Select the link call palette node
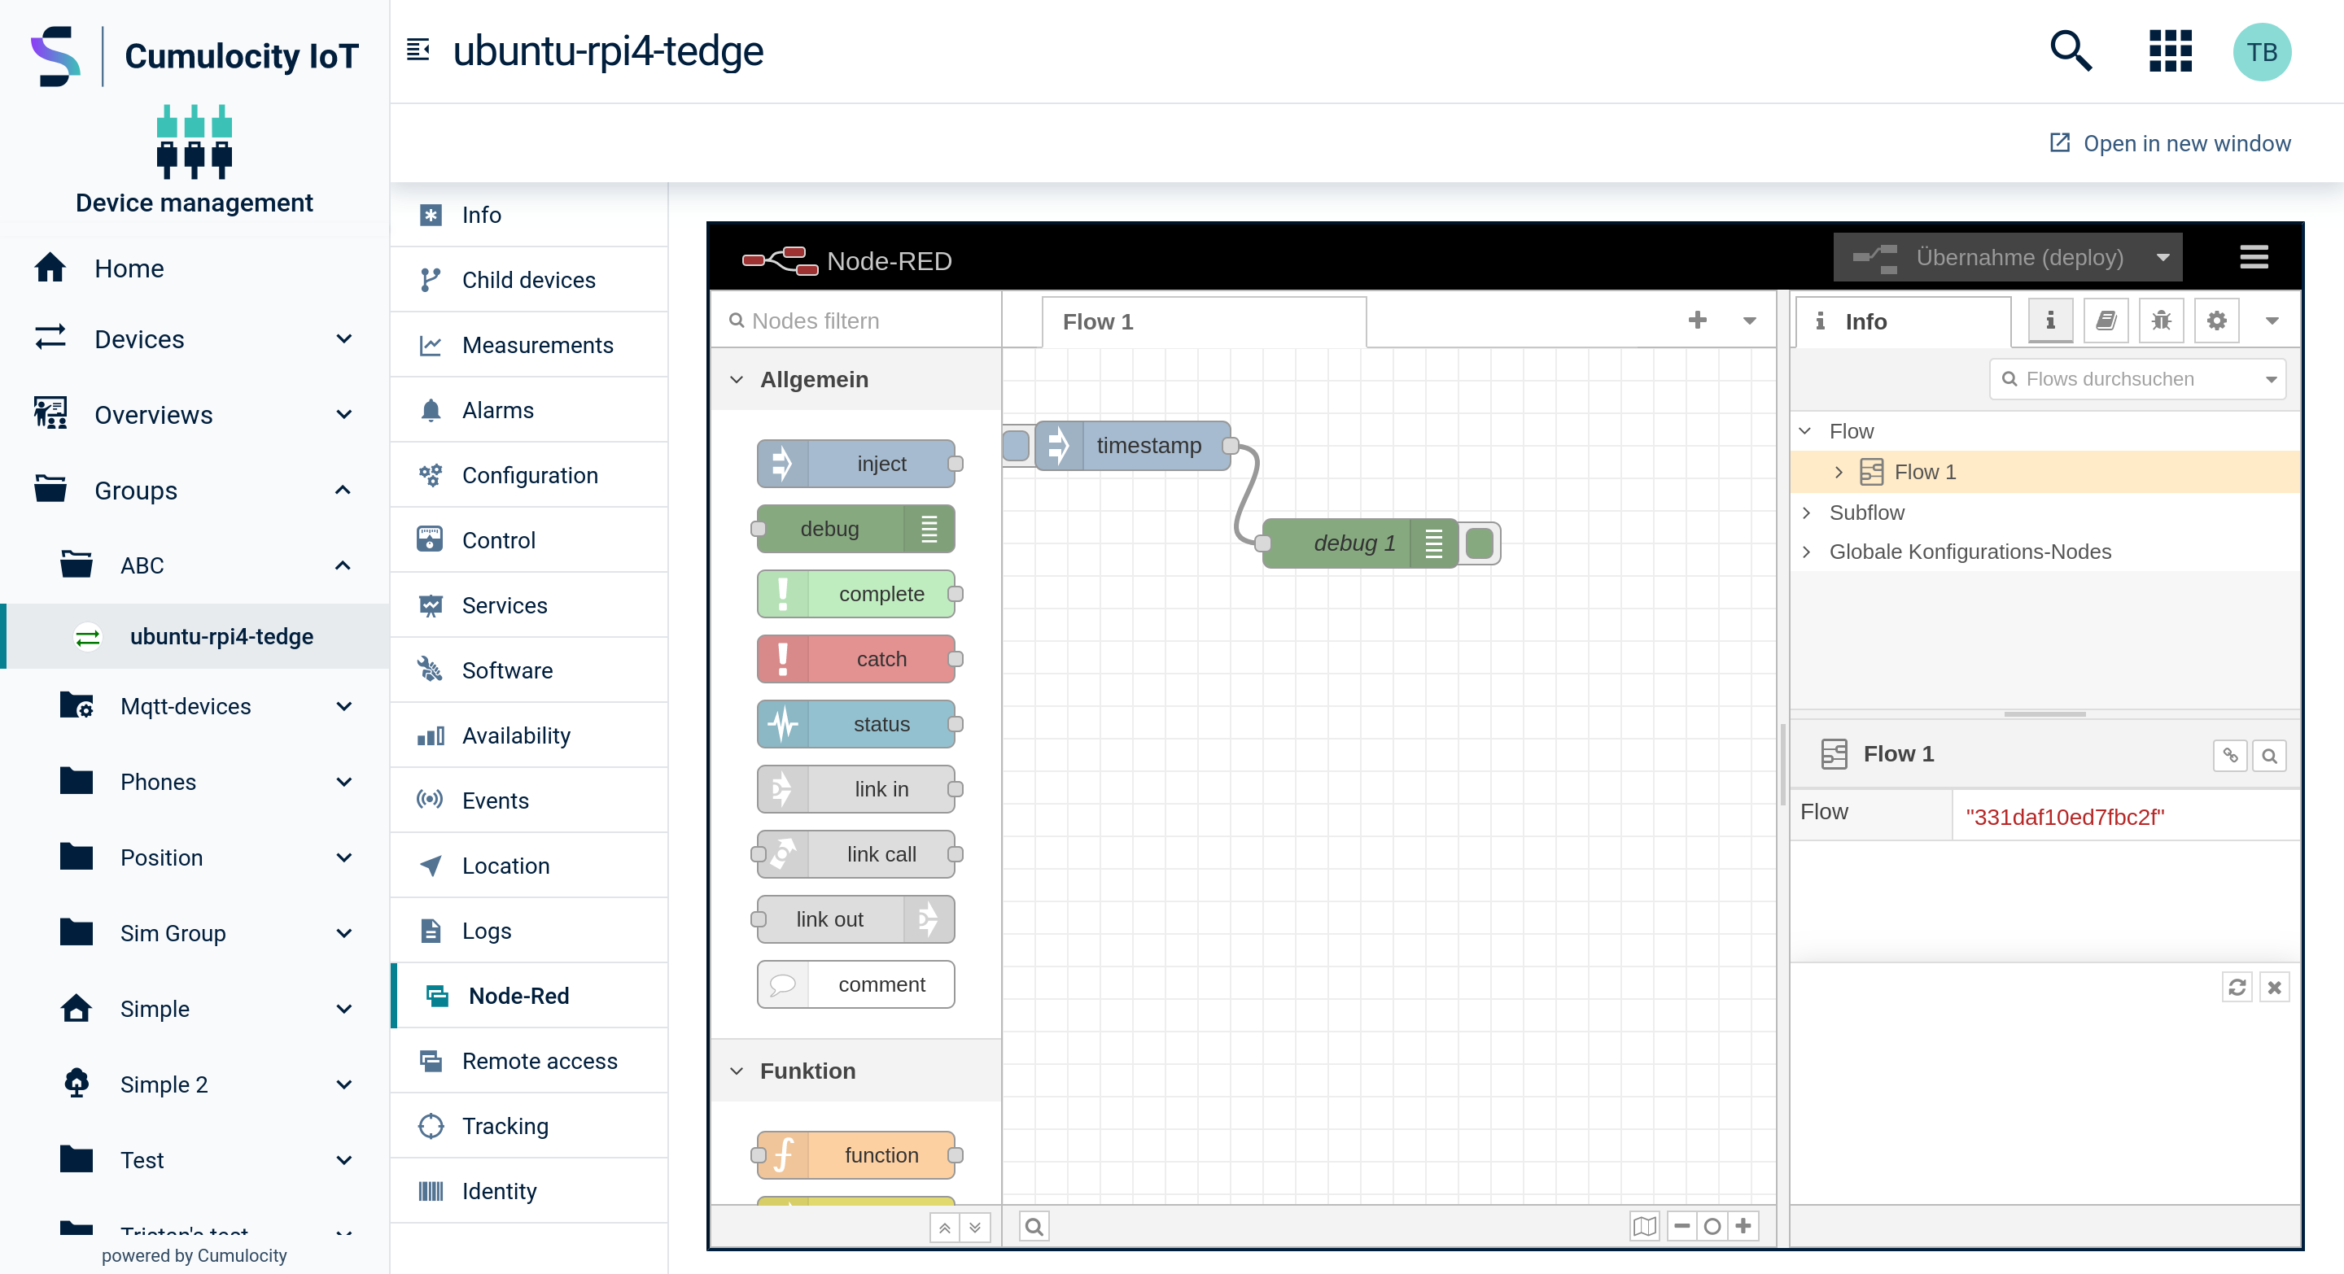Screen dimensions: 2344x1274 856,854
